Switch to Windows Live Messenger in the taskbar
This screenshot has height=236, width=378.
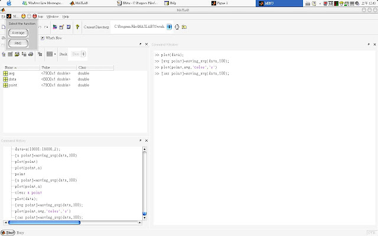(43, 3)
